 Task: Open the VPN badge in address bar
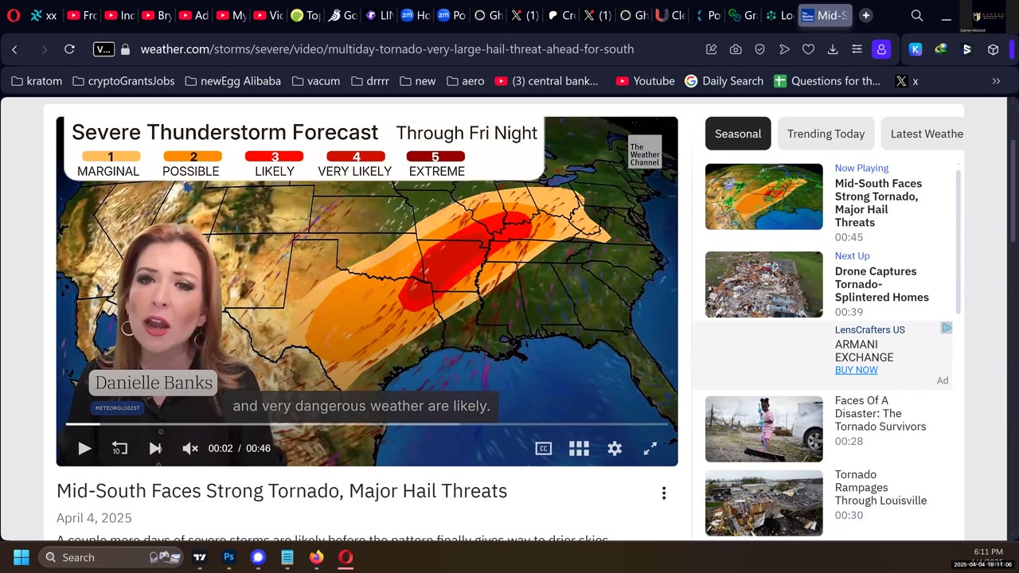point(103,49)
